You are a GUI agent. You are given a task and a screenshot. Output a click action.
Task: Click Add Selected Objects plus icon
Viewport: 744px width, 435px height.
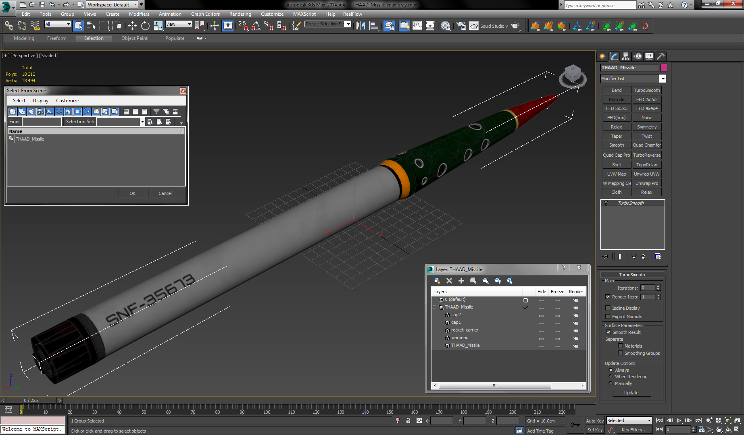click(461, 281)
